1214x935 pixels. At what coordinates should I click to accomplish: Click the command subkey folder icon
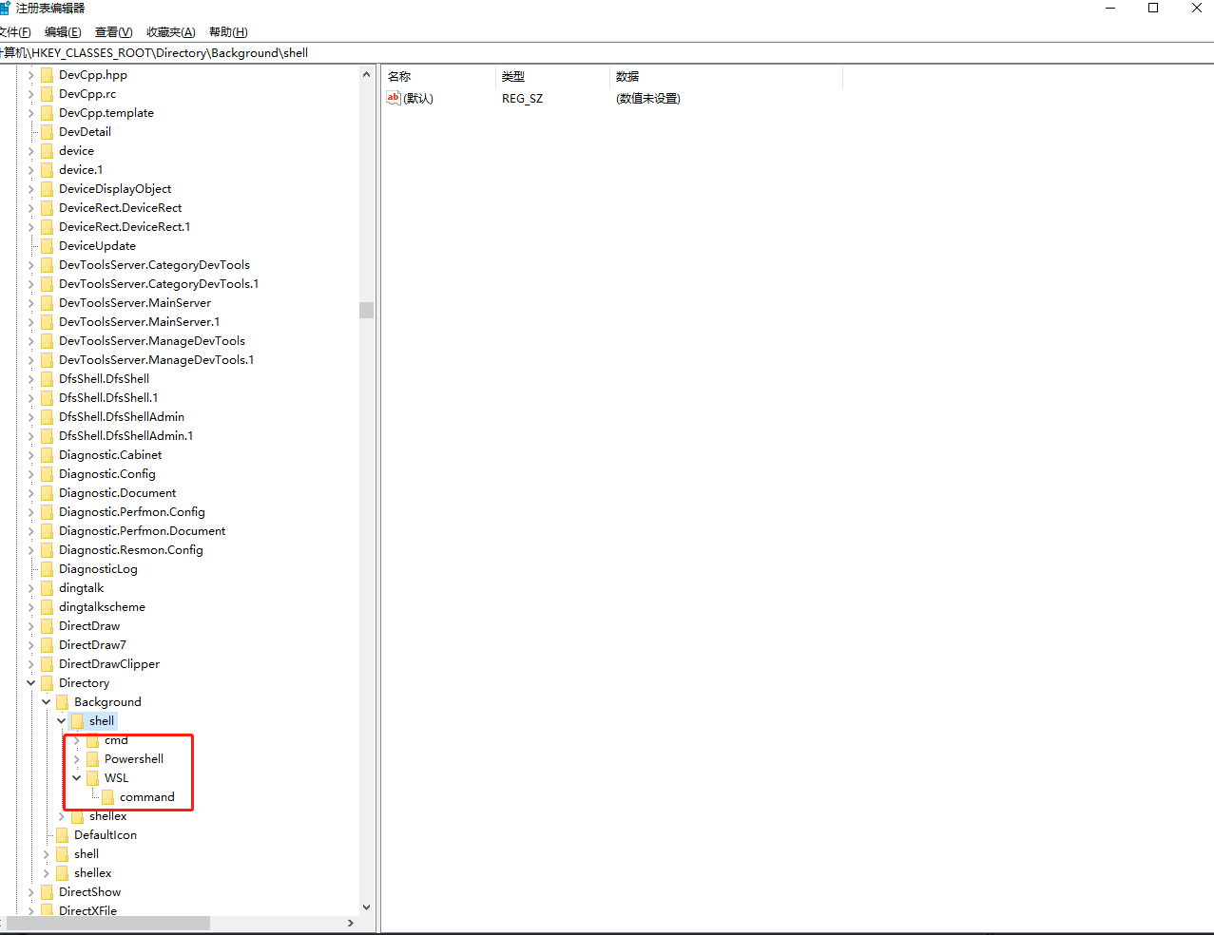[x=107, y=797]
